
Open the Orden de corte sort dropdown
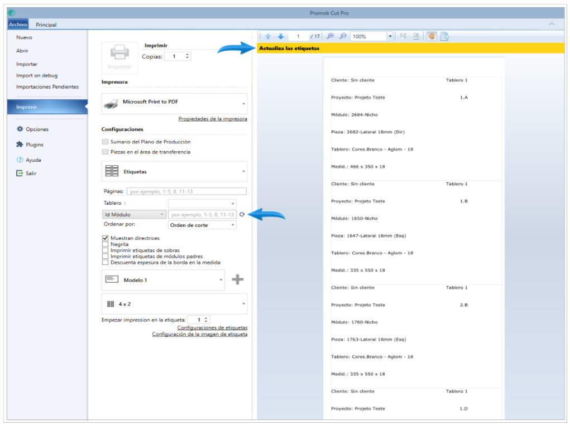202,225
